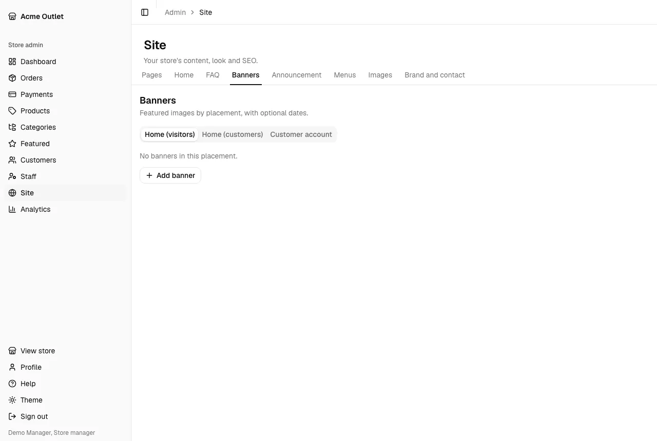Click the Acme Outlet store name
657x441 pixels.
coord(42,16)
